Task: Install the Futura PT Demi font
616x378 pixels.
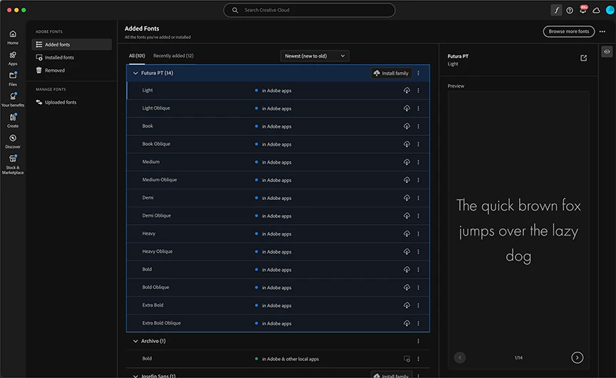Action: [x=406, y=198]
